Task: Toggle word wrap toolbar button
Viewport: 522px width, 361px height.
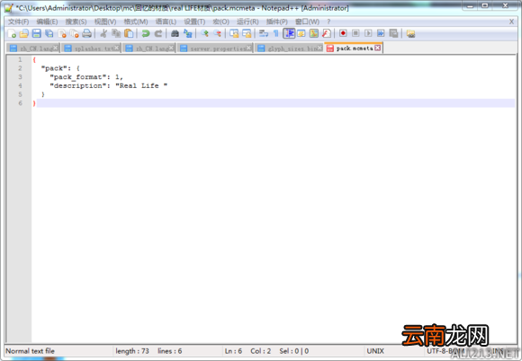Action: pyautogui.click(x=264, y=33)
